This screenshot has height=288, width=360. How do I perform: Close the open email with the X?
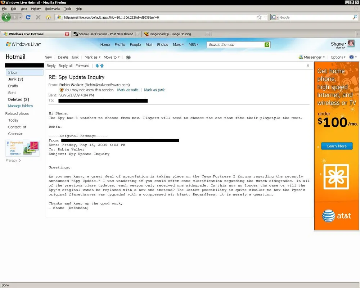pos(308,66)
